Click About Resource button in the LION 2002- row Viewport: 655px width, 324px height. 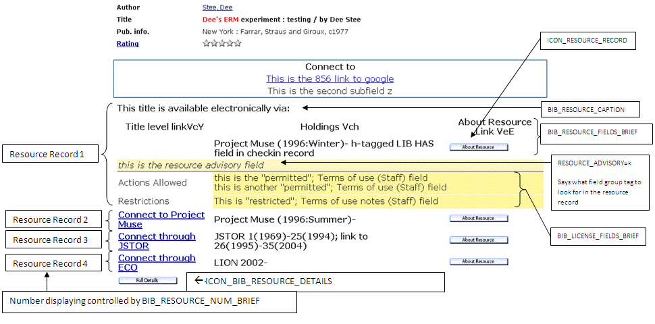tap(479, 261)
